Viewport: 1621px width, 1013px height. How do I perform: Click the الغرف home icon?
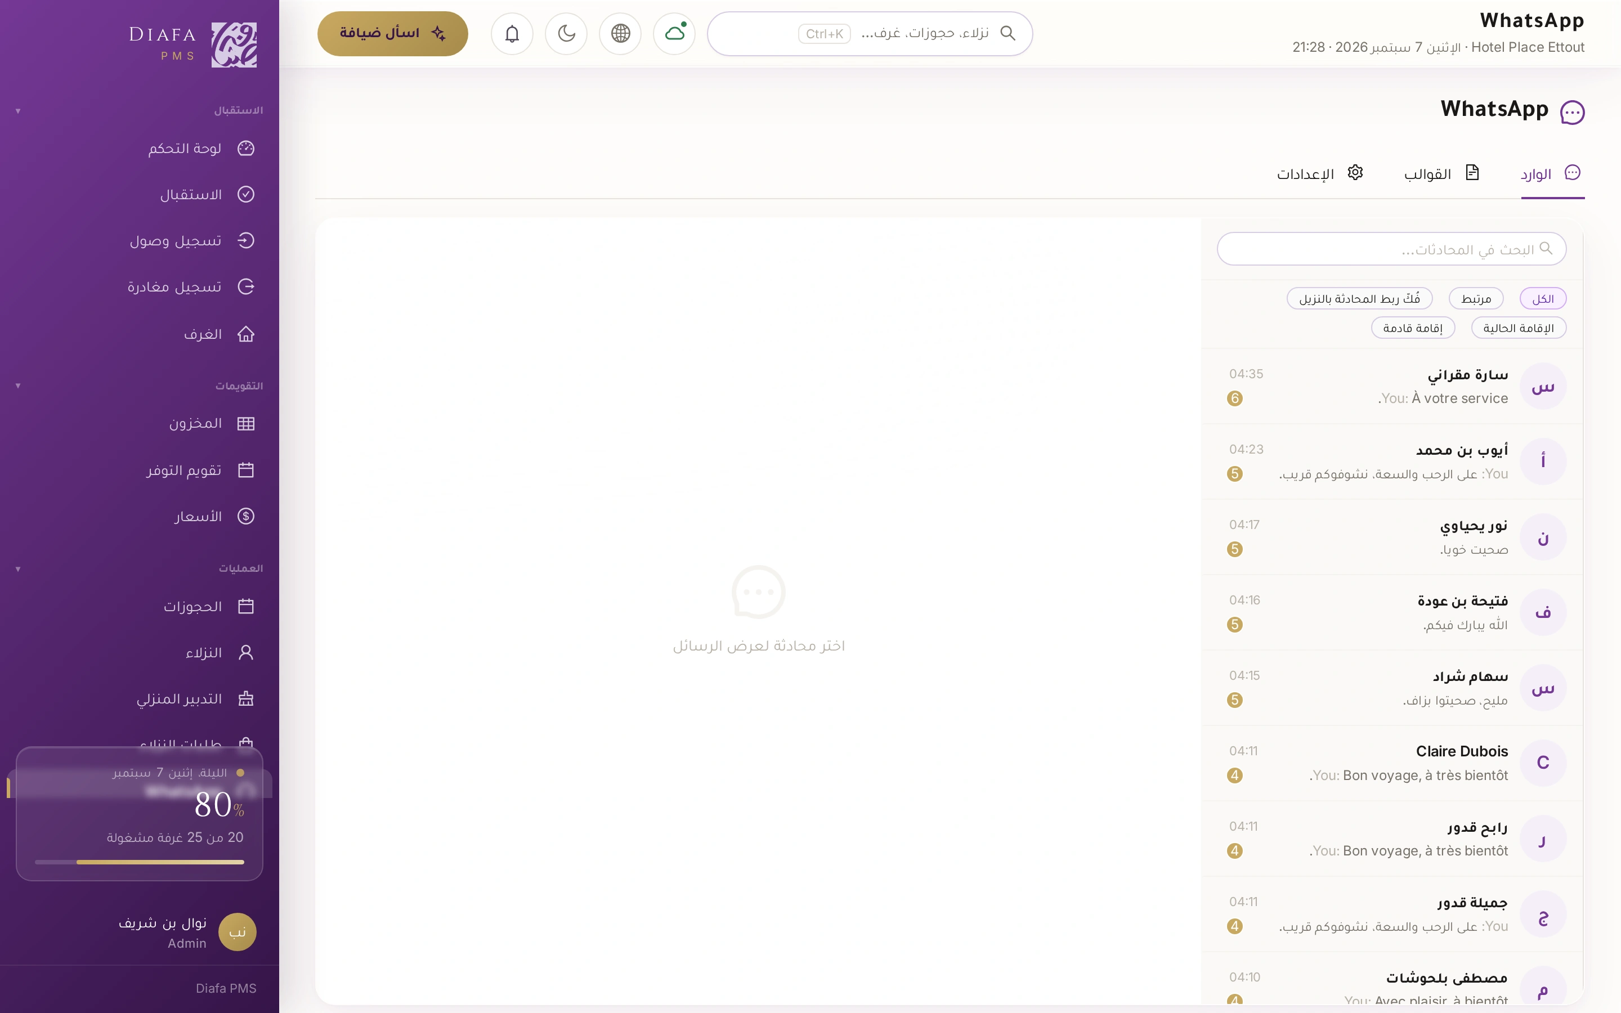click(x=246, y=334)
